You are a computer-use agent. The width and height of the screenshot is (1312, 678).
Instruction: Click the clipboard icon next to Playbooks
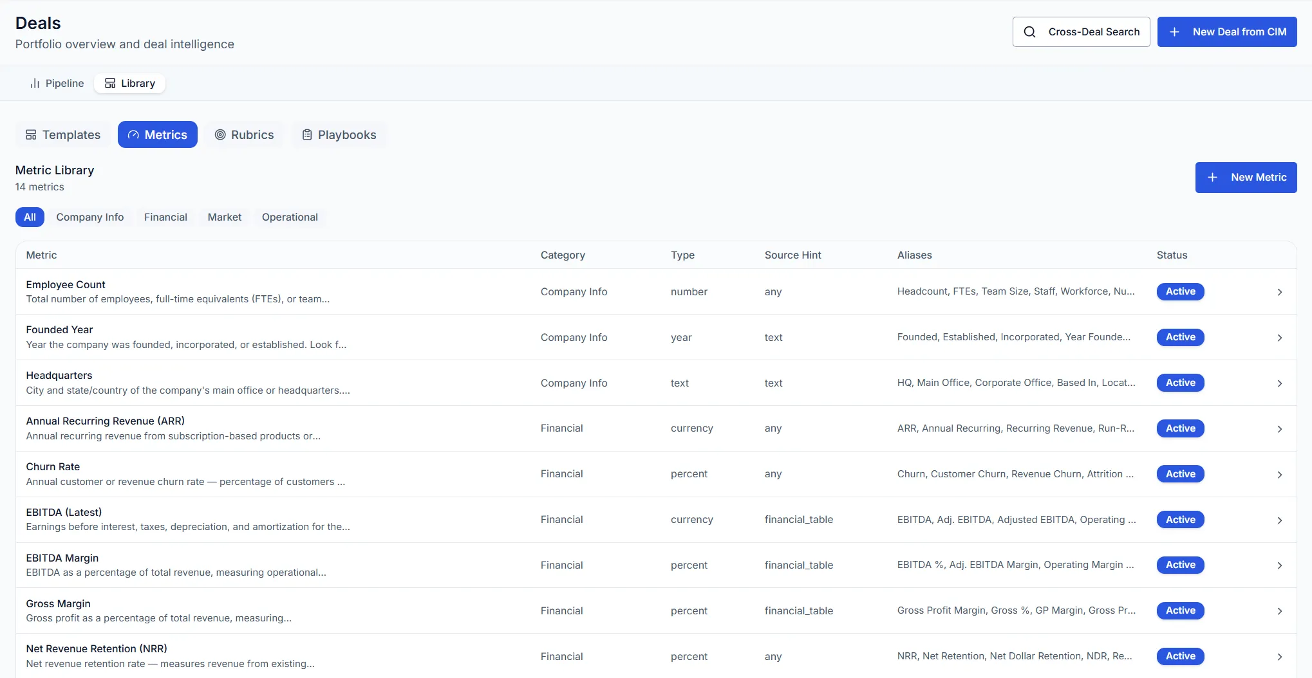(x=307, y=135)
